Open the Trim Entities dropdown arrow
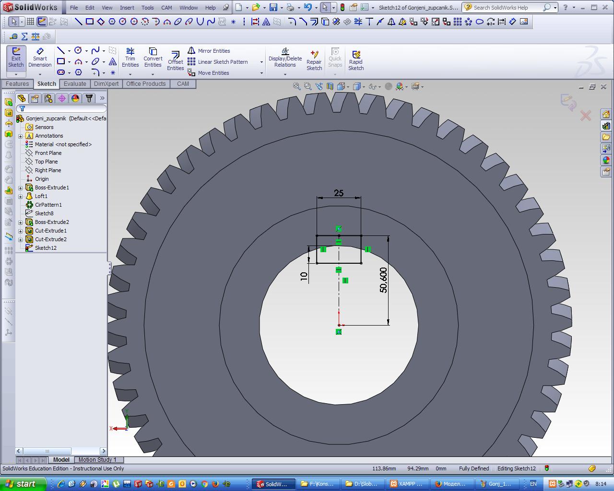Screen dimensions: 614x491 [130, 74]
